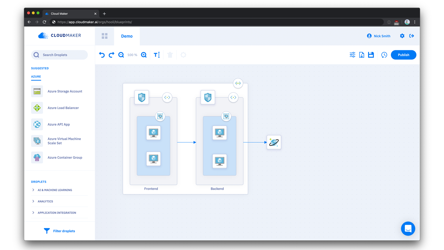Click the browser profile avatar
444x250 pixels.
[407, 22]
